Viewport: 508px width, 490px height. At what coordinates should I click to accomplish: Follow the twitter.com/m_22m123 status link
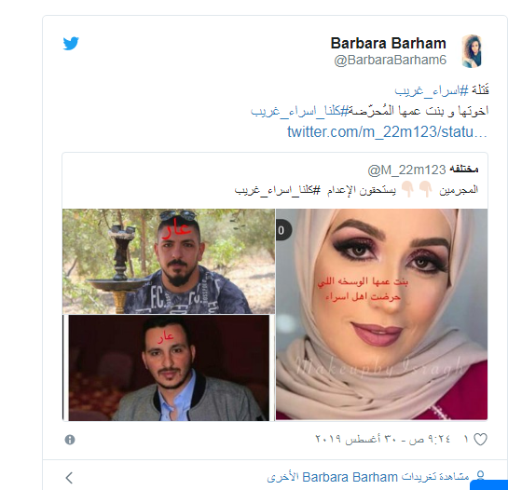387,131
